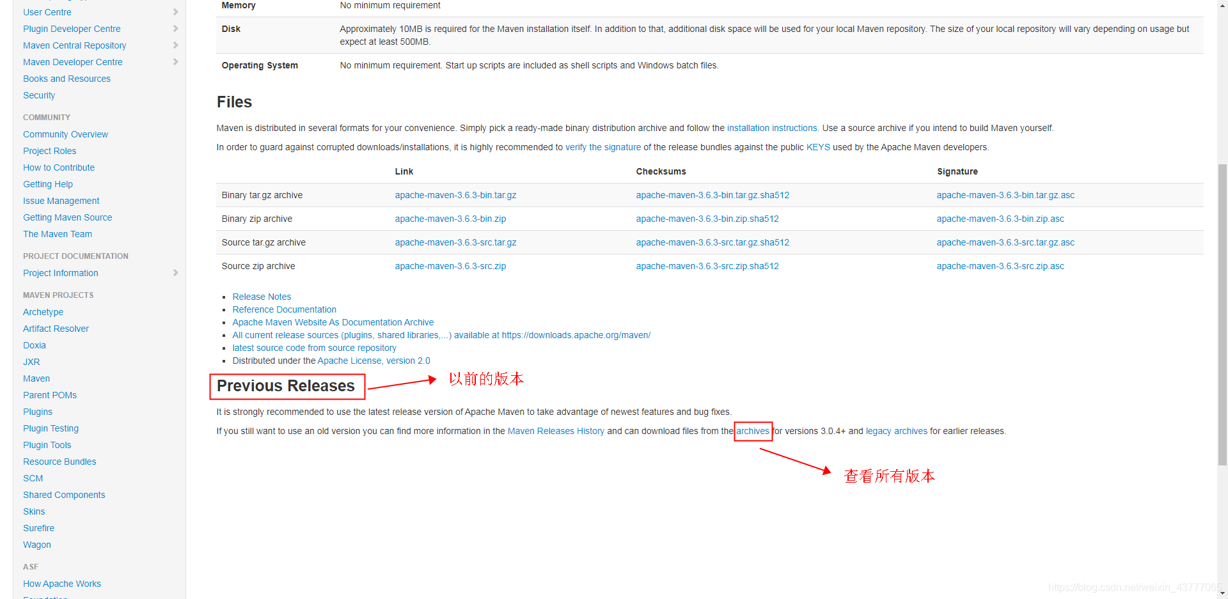This screenshot has height=599, width=1228.
Task: Open How Apache Works link
Action: point(62,584)
